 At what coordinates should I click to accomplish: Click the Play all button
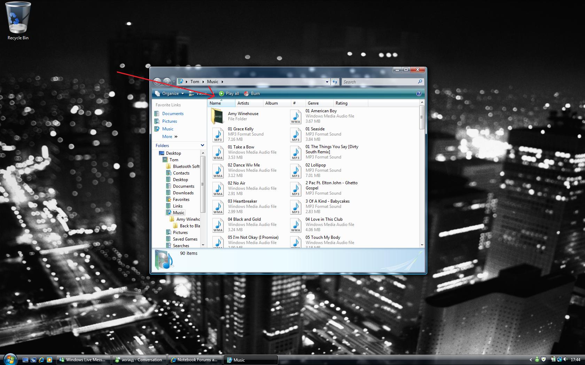coord(229,94)
